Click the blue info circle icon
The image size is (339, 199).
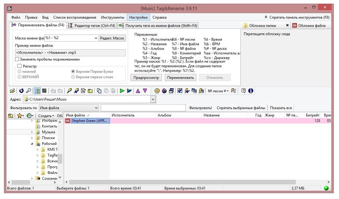(x=251, y=91)
